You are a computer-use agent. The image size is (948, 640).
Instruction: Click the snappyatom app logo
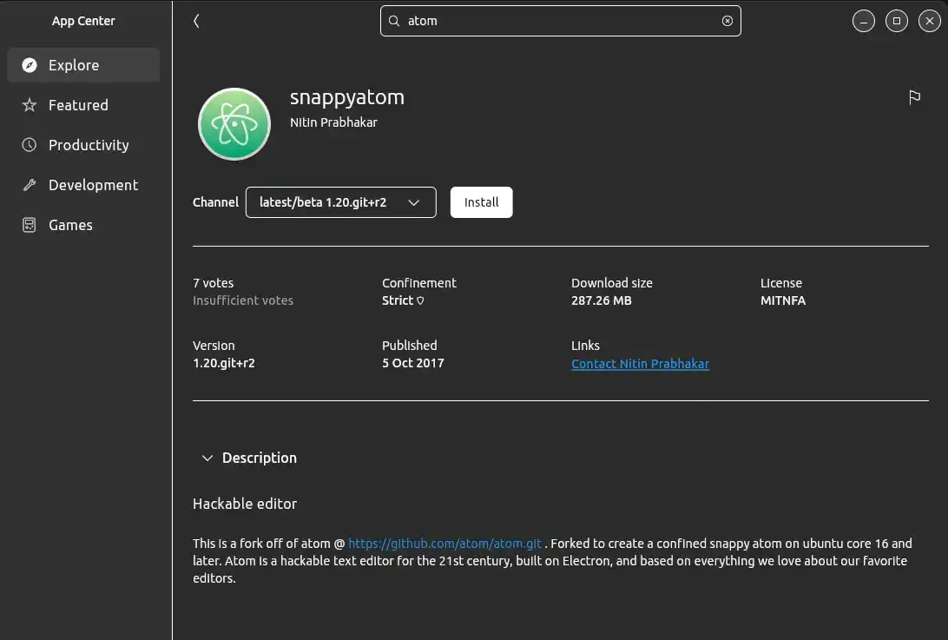click(x=234, y=124)
